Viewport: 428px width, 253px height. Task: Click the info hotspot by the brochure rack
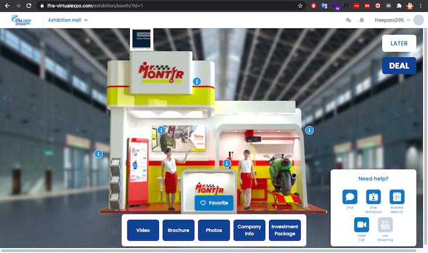(x=98, y=154)
